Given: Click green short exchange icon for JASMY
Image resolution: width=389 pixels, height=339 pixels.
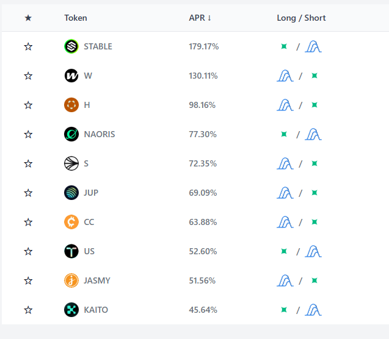Looking at the screenshot, I should (314, 280).
